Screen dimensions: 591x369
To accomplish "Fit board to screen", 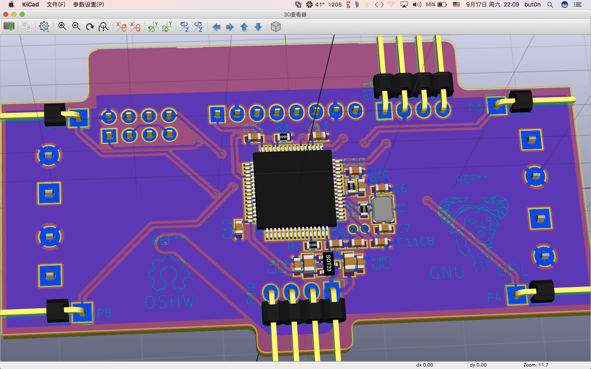I will [x=103, y=27].
